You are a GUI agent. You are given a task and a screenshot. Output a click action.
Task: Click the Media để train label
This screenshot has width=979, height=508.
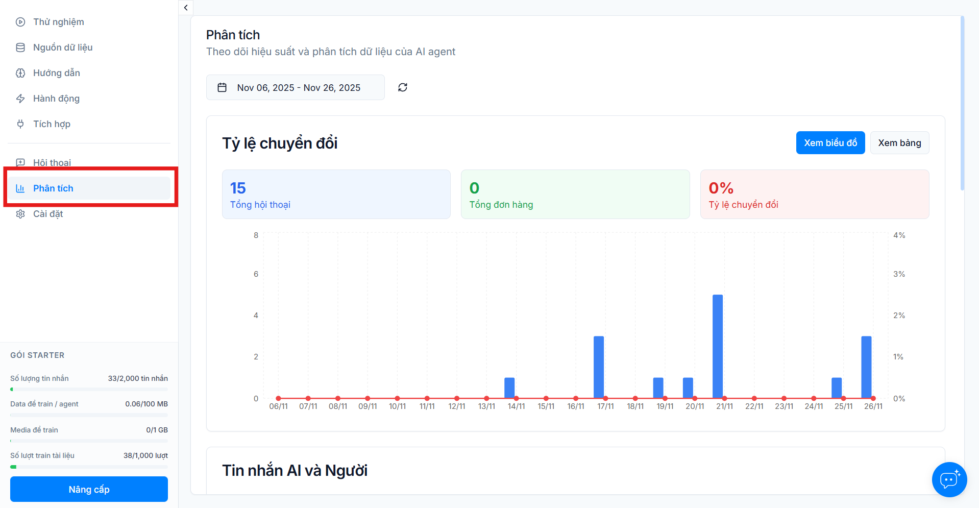[x=34, y=430]
